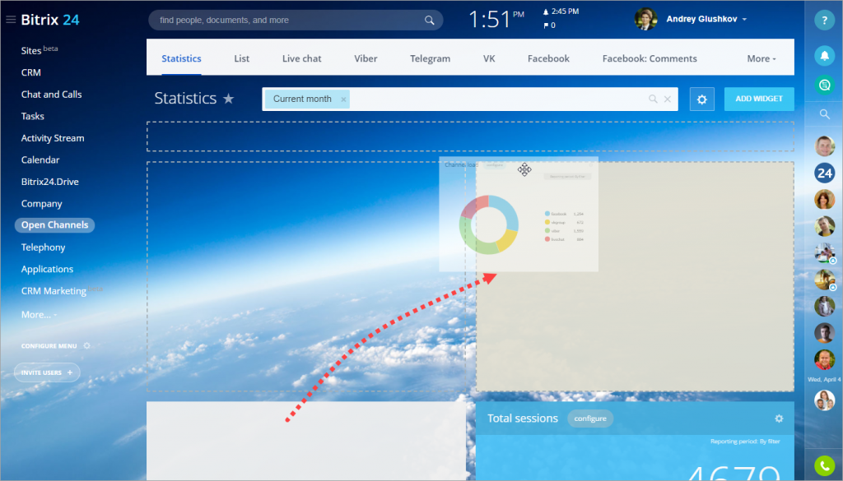Click the search icon in the contacts sidebar
843x481 pixels.
pos(824,113)
